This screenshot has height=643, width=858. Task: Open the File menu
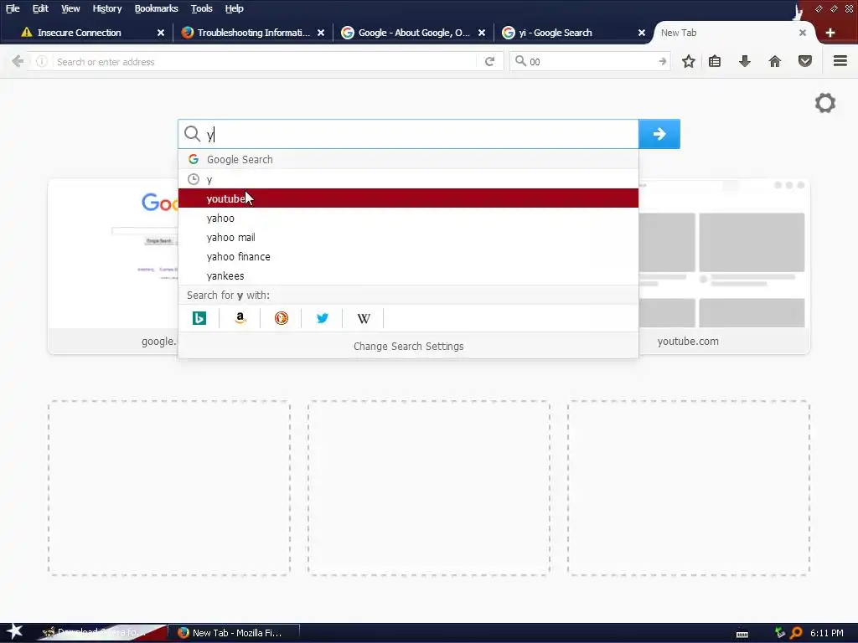[x=13, y=8]
